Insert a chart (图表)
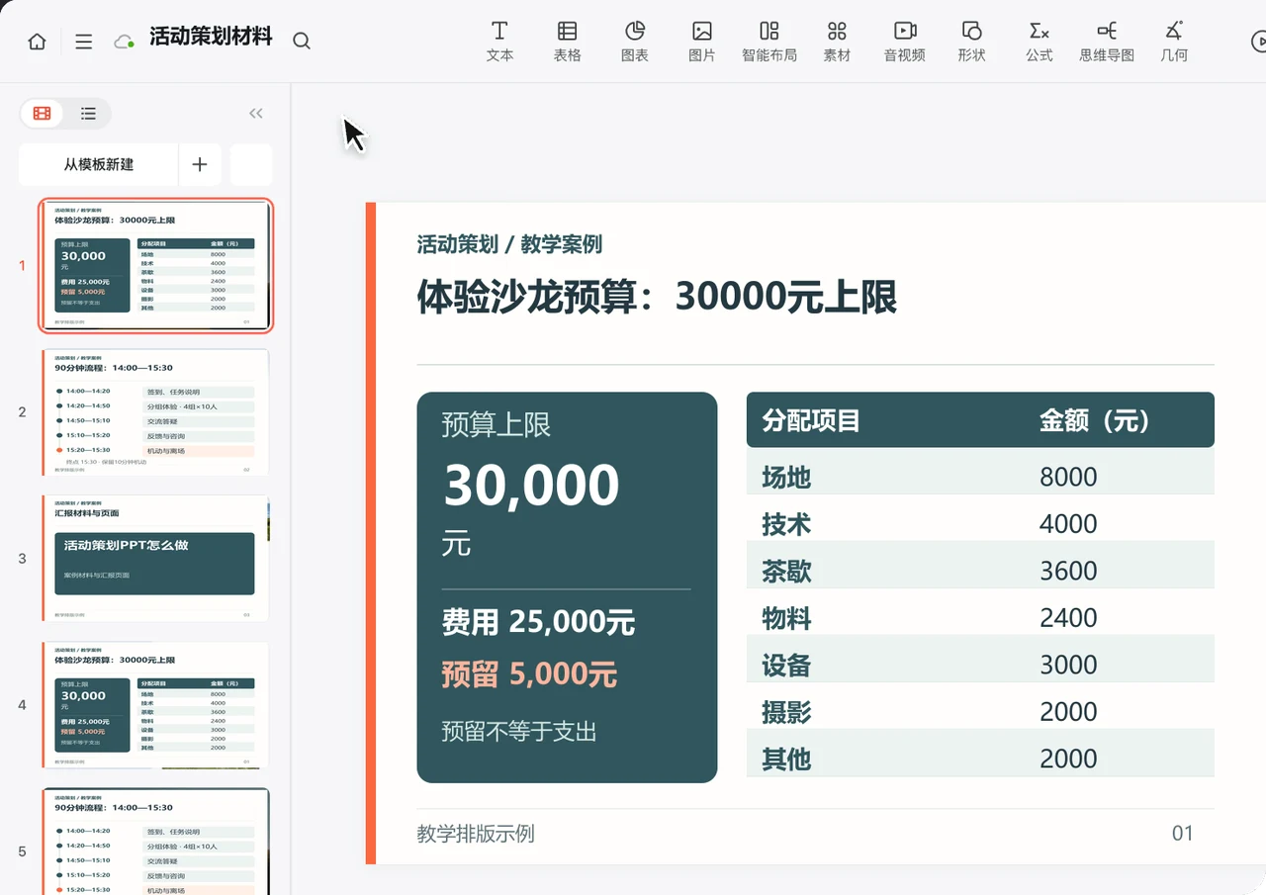The height and width of the screenshot is (895, 1266). click(x=635, y=42)
